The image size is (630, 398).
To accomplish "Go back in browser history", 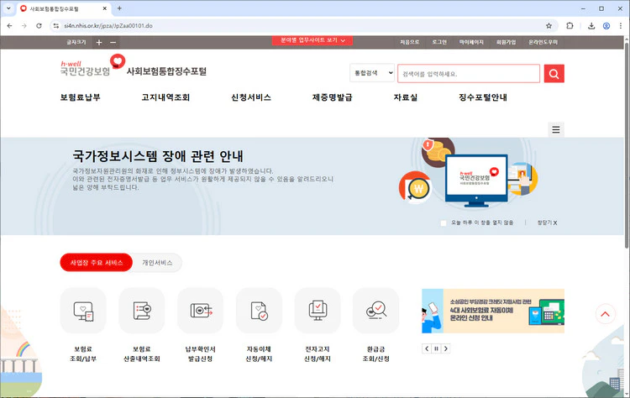I will click(x=9, y=26).
